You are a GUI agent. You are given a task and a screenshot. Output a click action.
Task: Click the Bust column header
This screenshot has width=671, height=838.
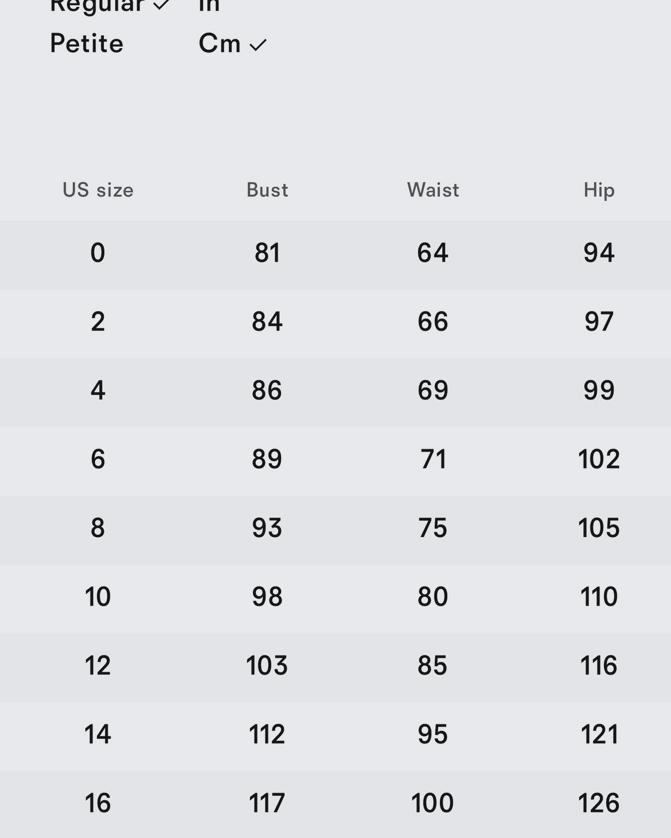pos(267,190)
